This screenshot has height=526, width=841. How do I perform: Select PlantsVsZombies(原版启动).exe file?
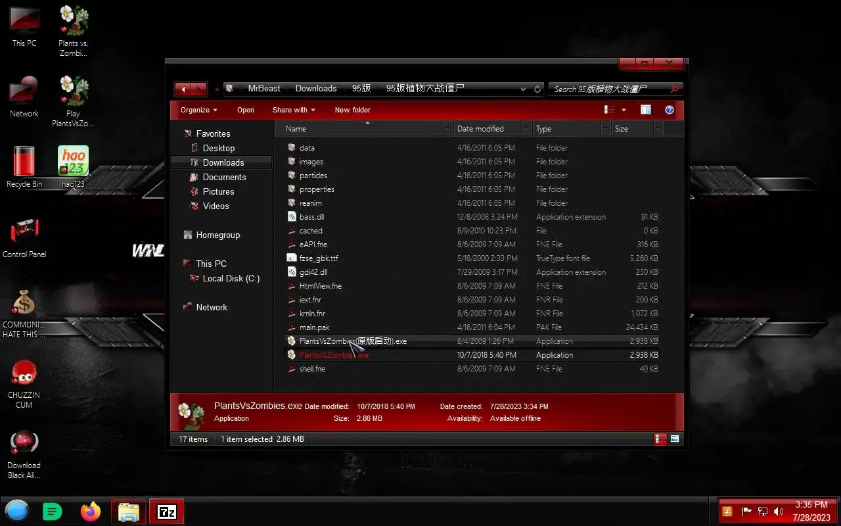(473, 341)
